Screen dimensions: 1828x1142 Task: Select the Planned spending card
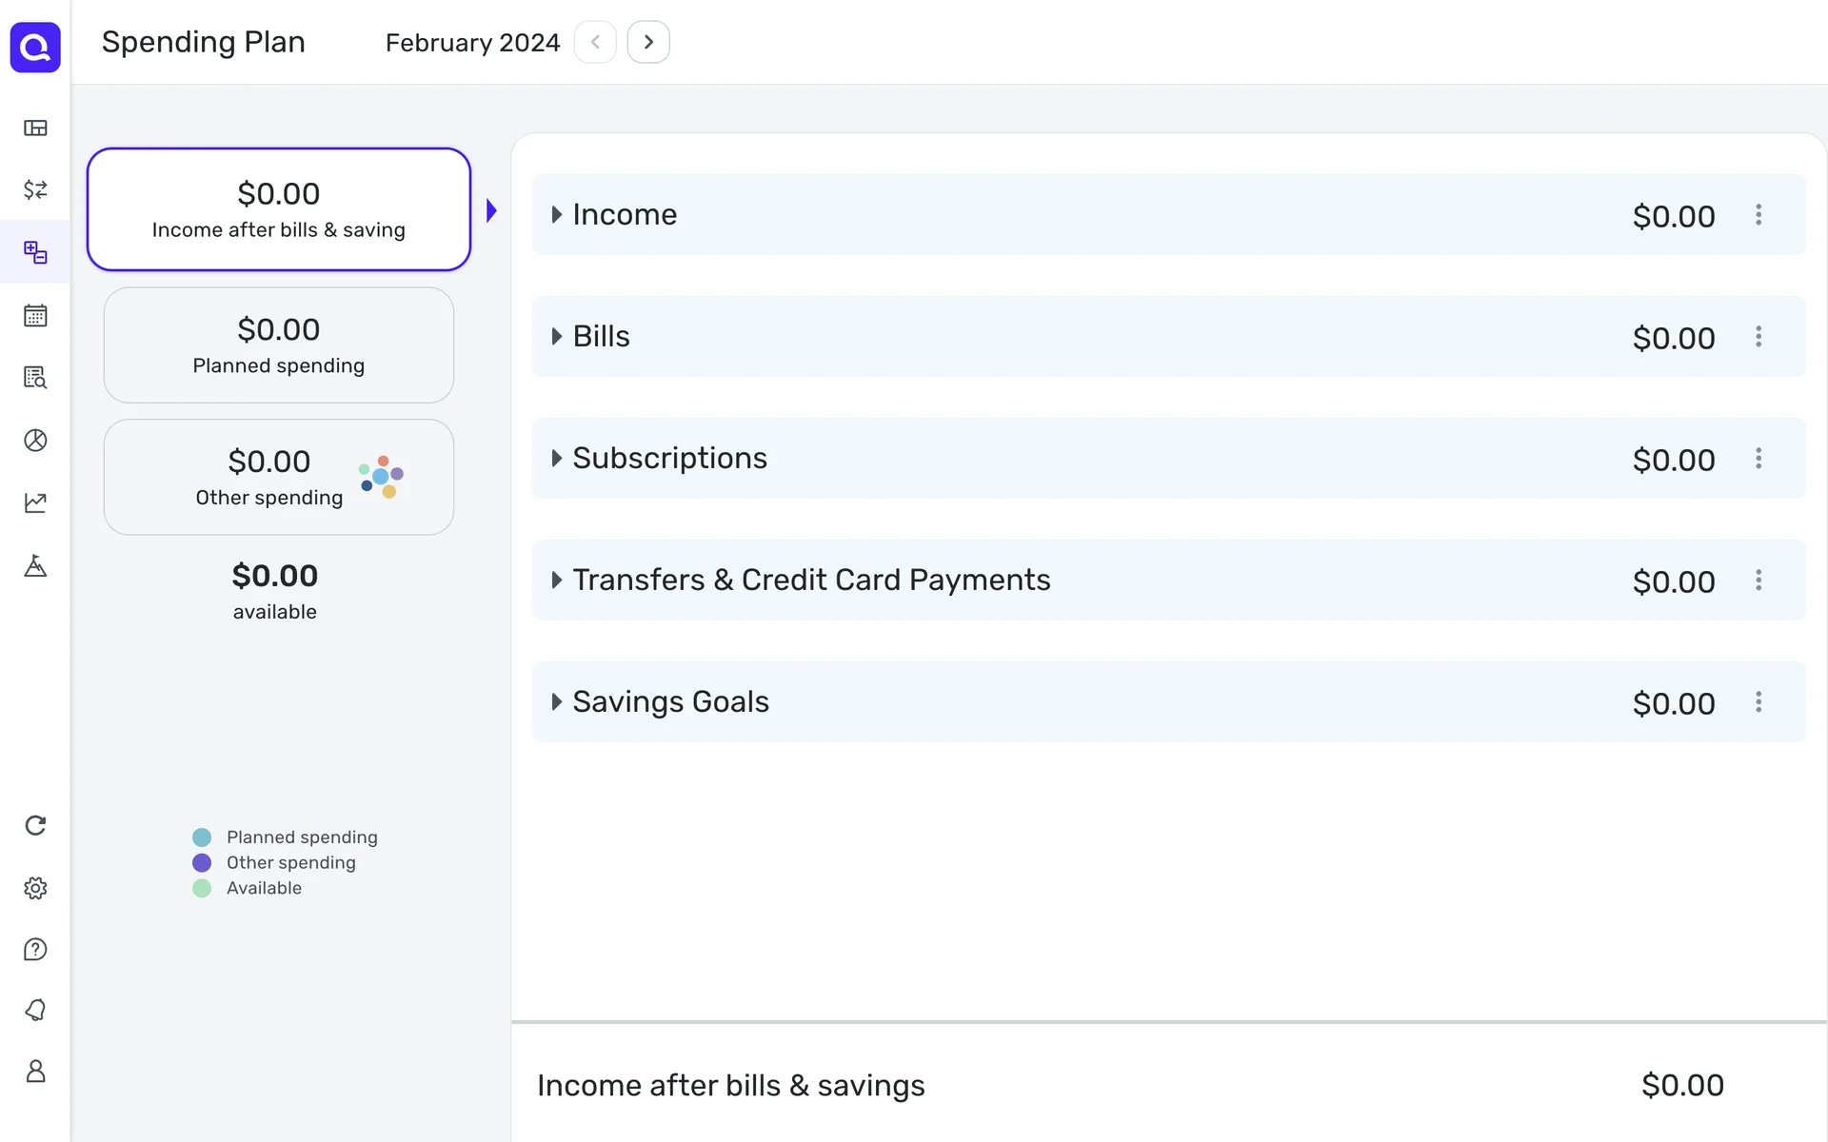click(x=278, y=345)
